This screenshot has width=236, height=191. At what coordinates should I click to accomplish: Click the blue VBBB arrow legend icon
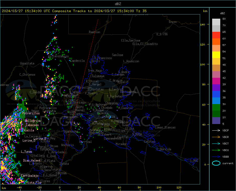click(216, 157)
